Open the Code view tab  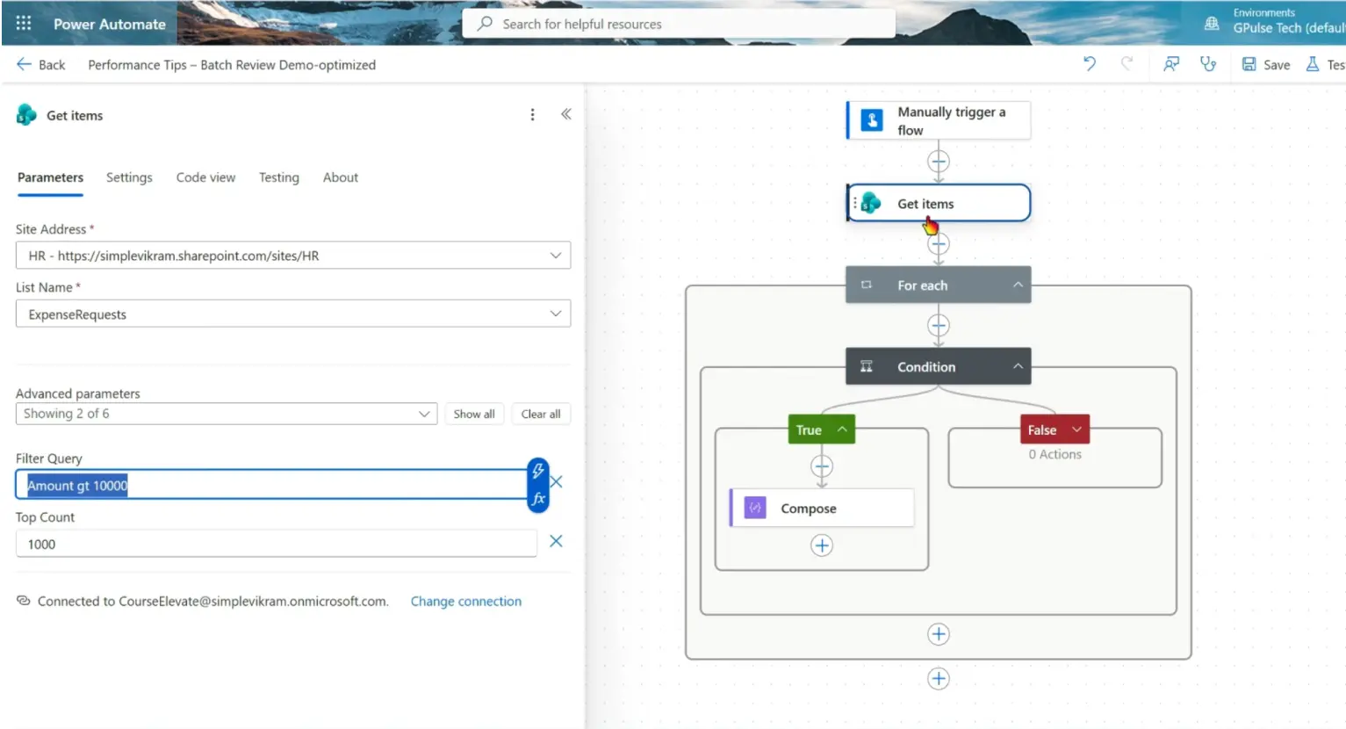pos(205,177)
